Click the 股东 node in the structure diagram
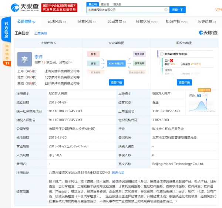222x208 pixels. 93,54
